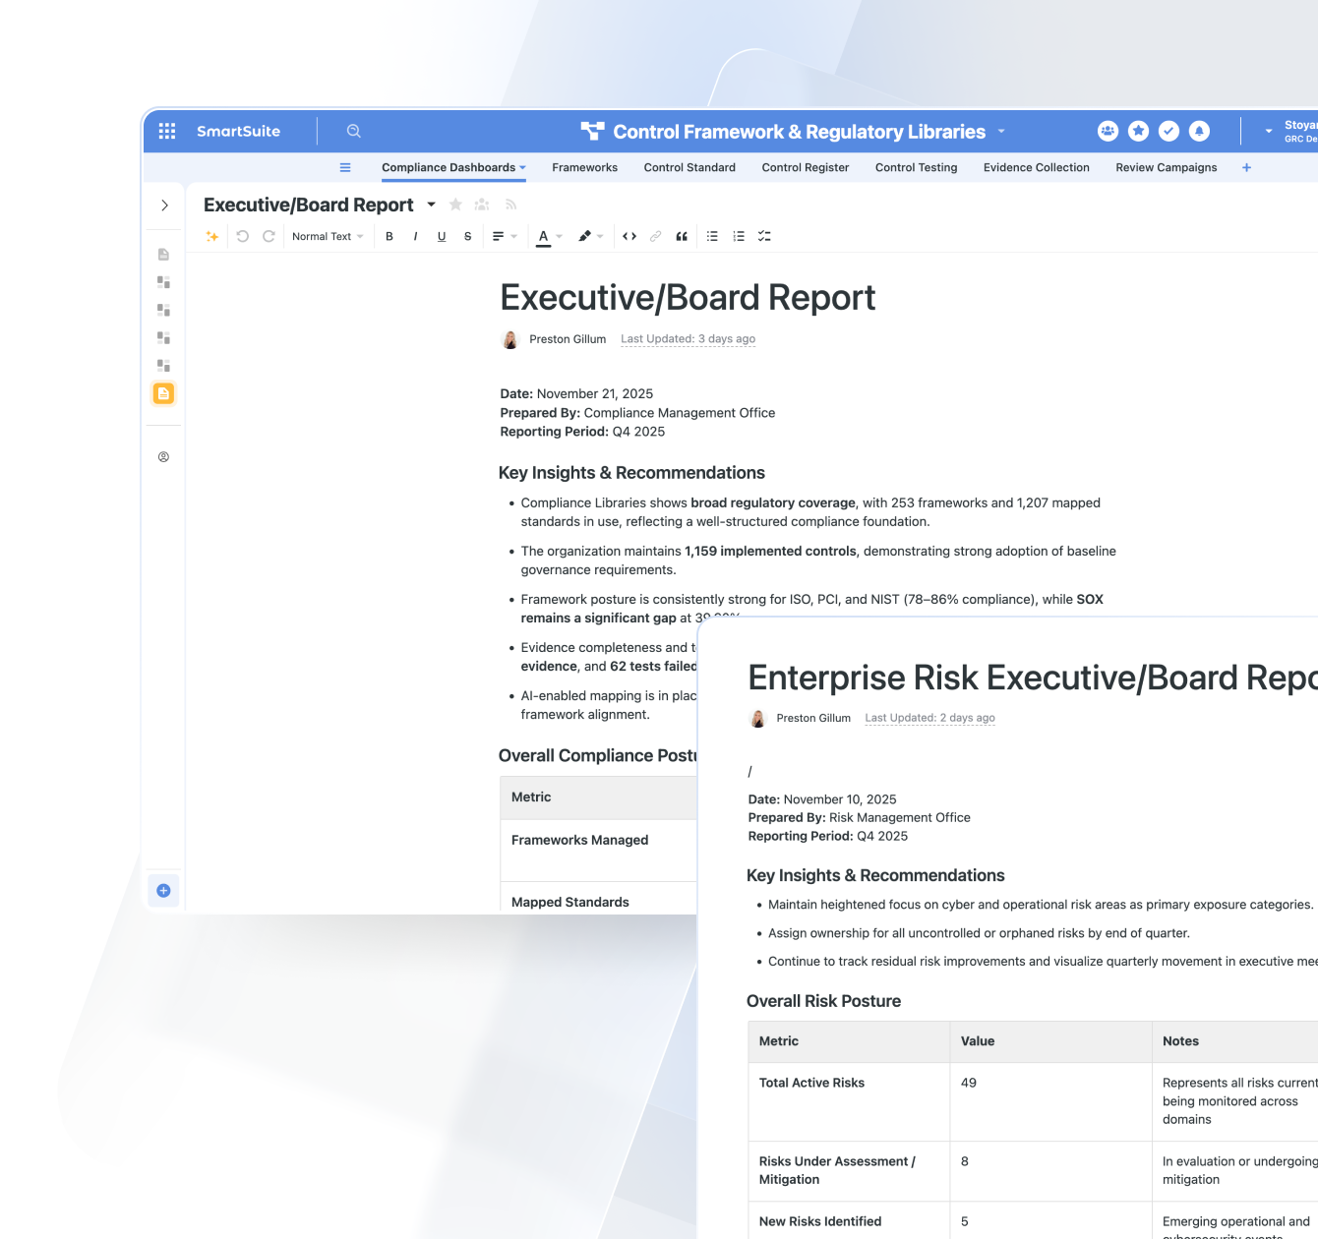Select the value 49 cell
The image size is (1318, 1239).
pos(1050,1102)
